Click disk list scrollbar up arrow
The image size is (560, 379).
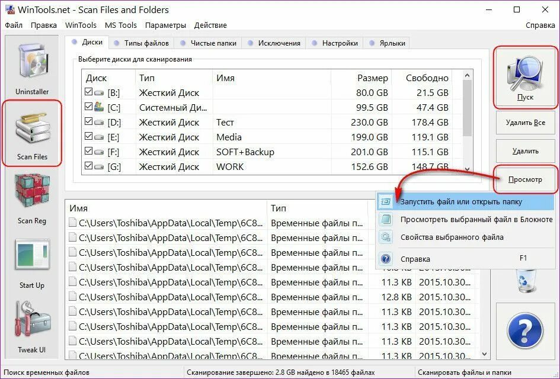[467, 75]
